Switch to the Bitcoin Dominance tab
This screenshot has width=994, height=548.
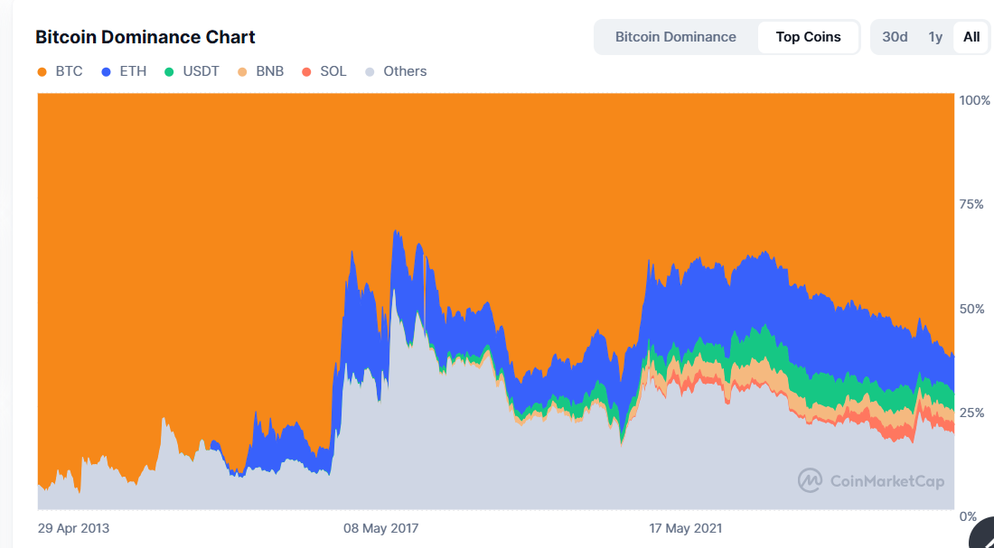pyautogui.click(x=675, y=37)
